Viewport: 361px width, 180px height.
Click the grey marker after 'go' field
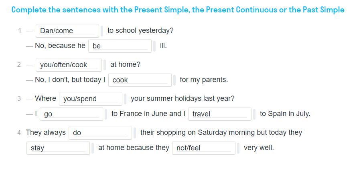point(106,114)
